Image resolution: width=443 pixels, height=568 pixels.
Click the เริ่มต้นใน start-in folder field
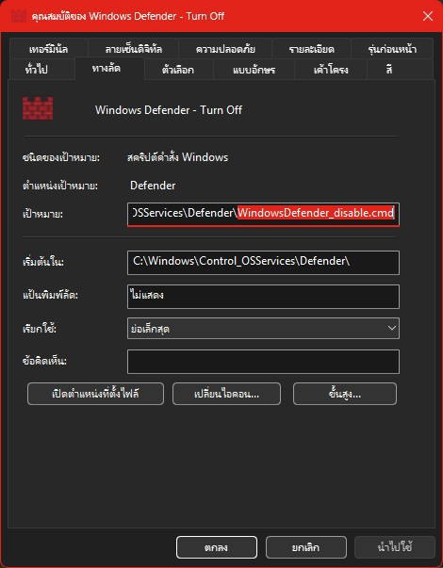pos(263,262)
